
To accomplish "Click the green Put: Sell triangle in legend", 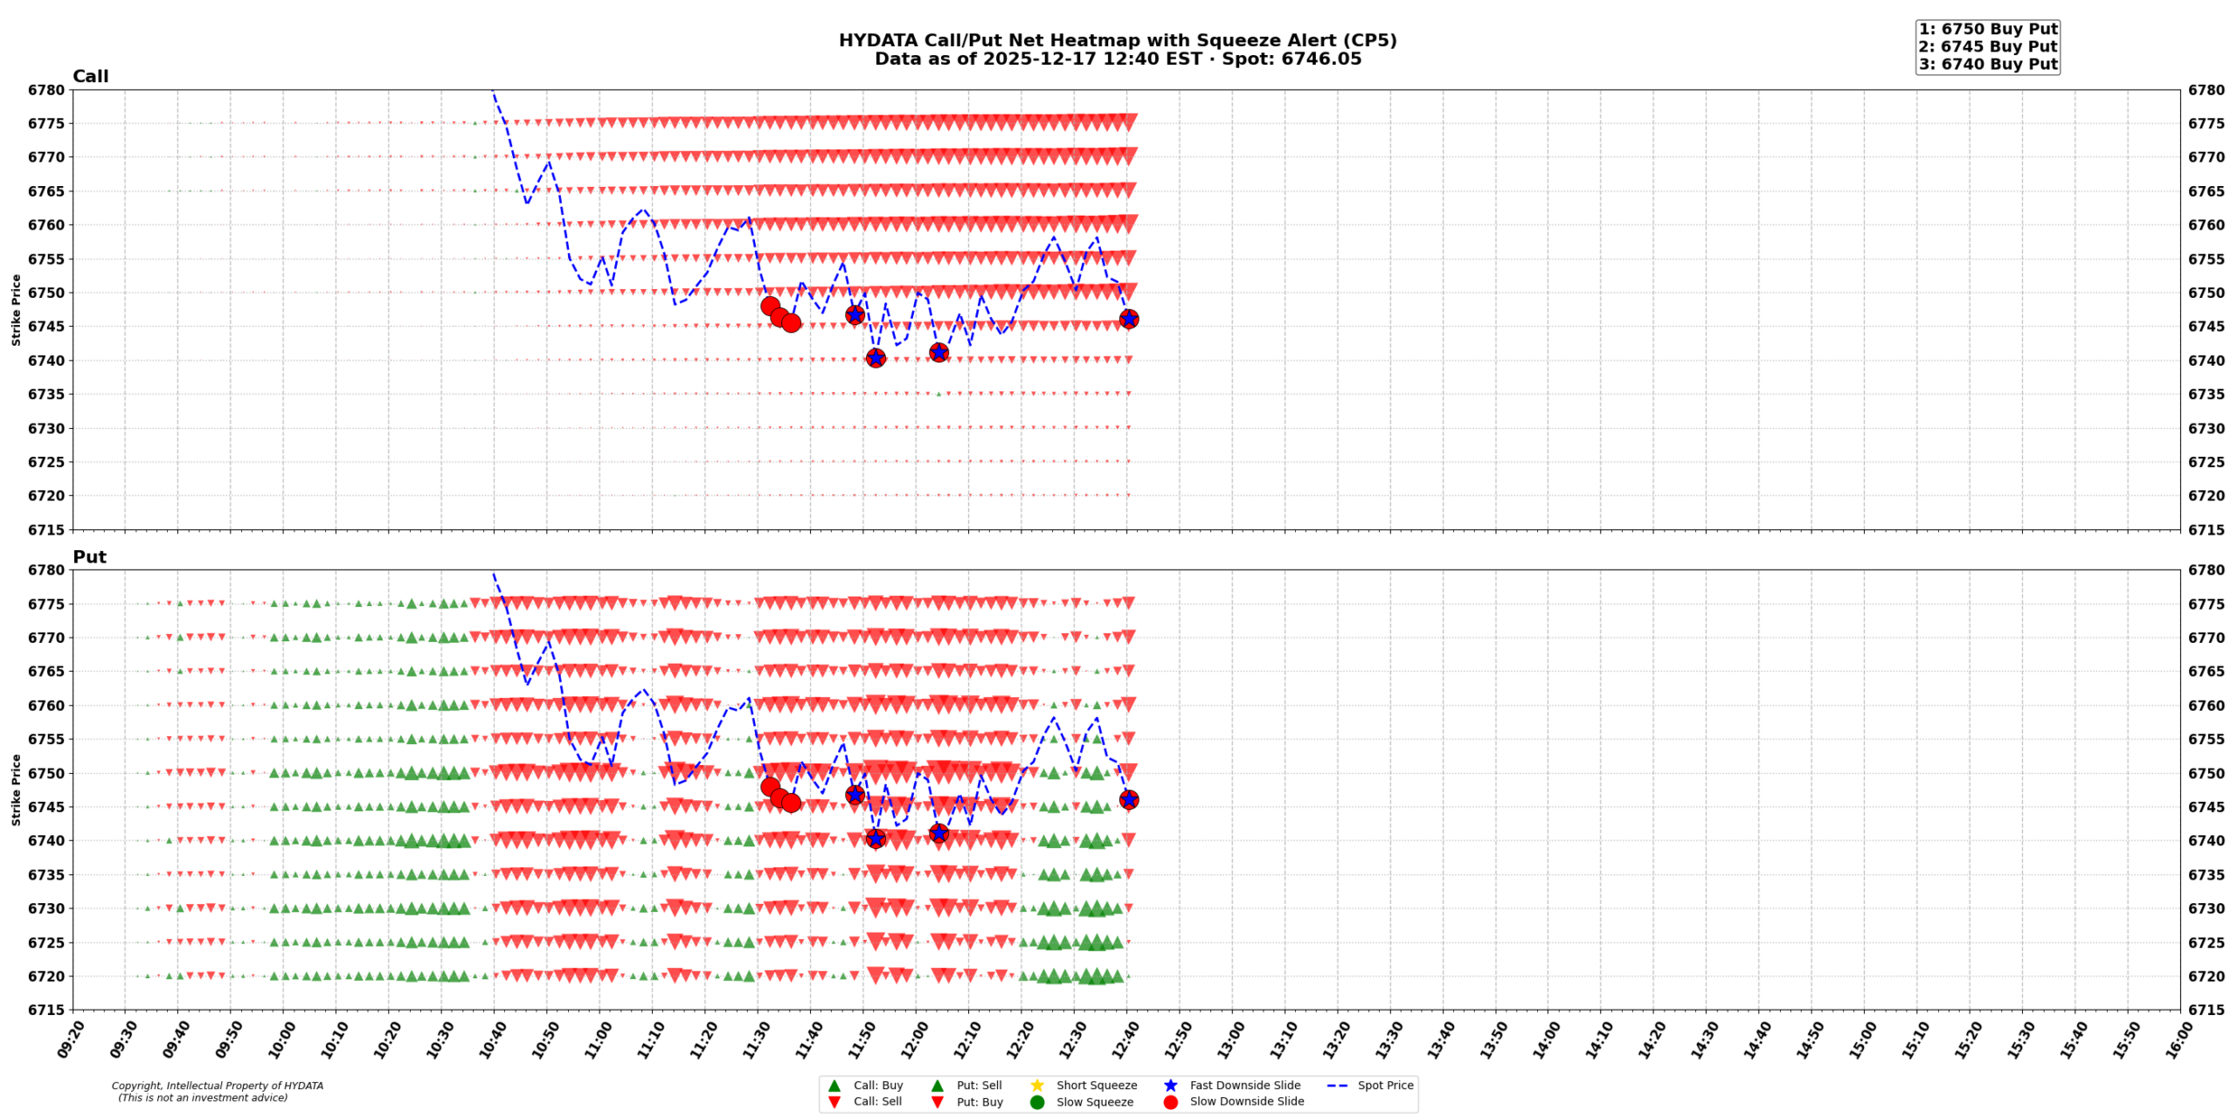I will (937, 1086).
